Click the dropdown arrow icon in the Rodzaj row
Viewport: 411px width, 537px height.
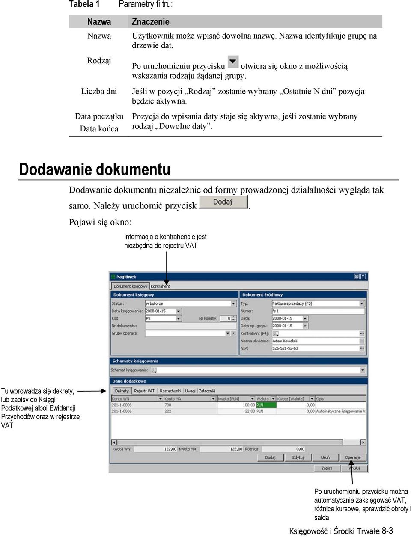[x=233, y=62]
